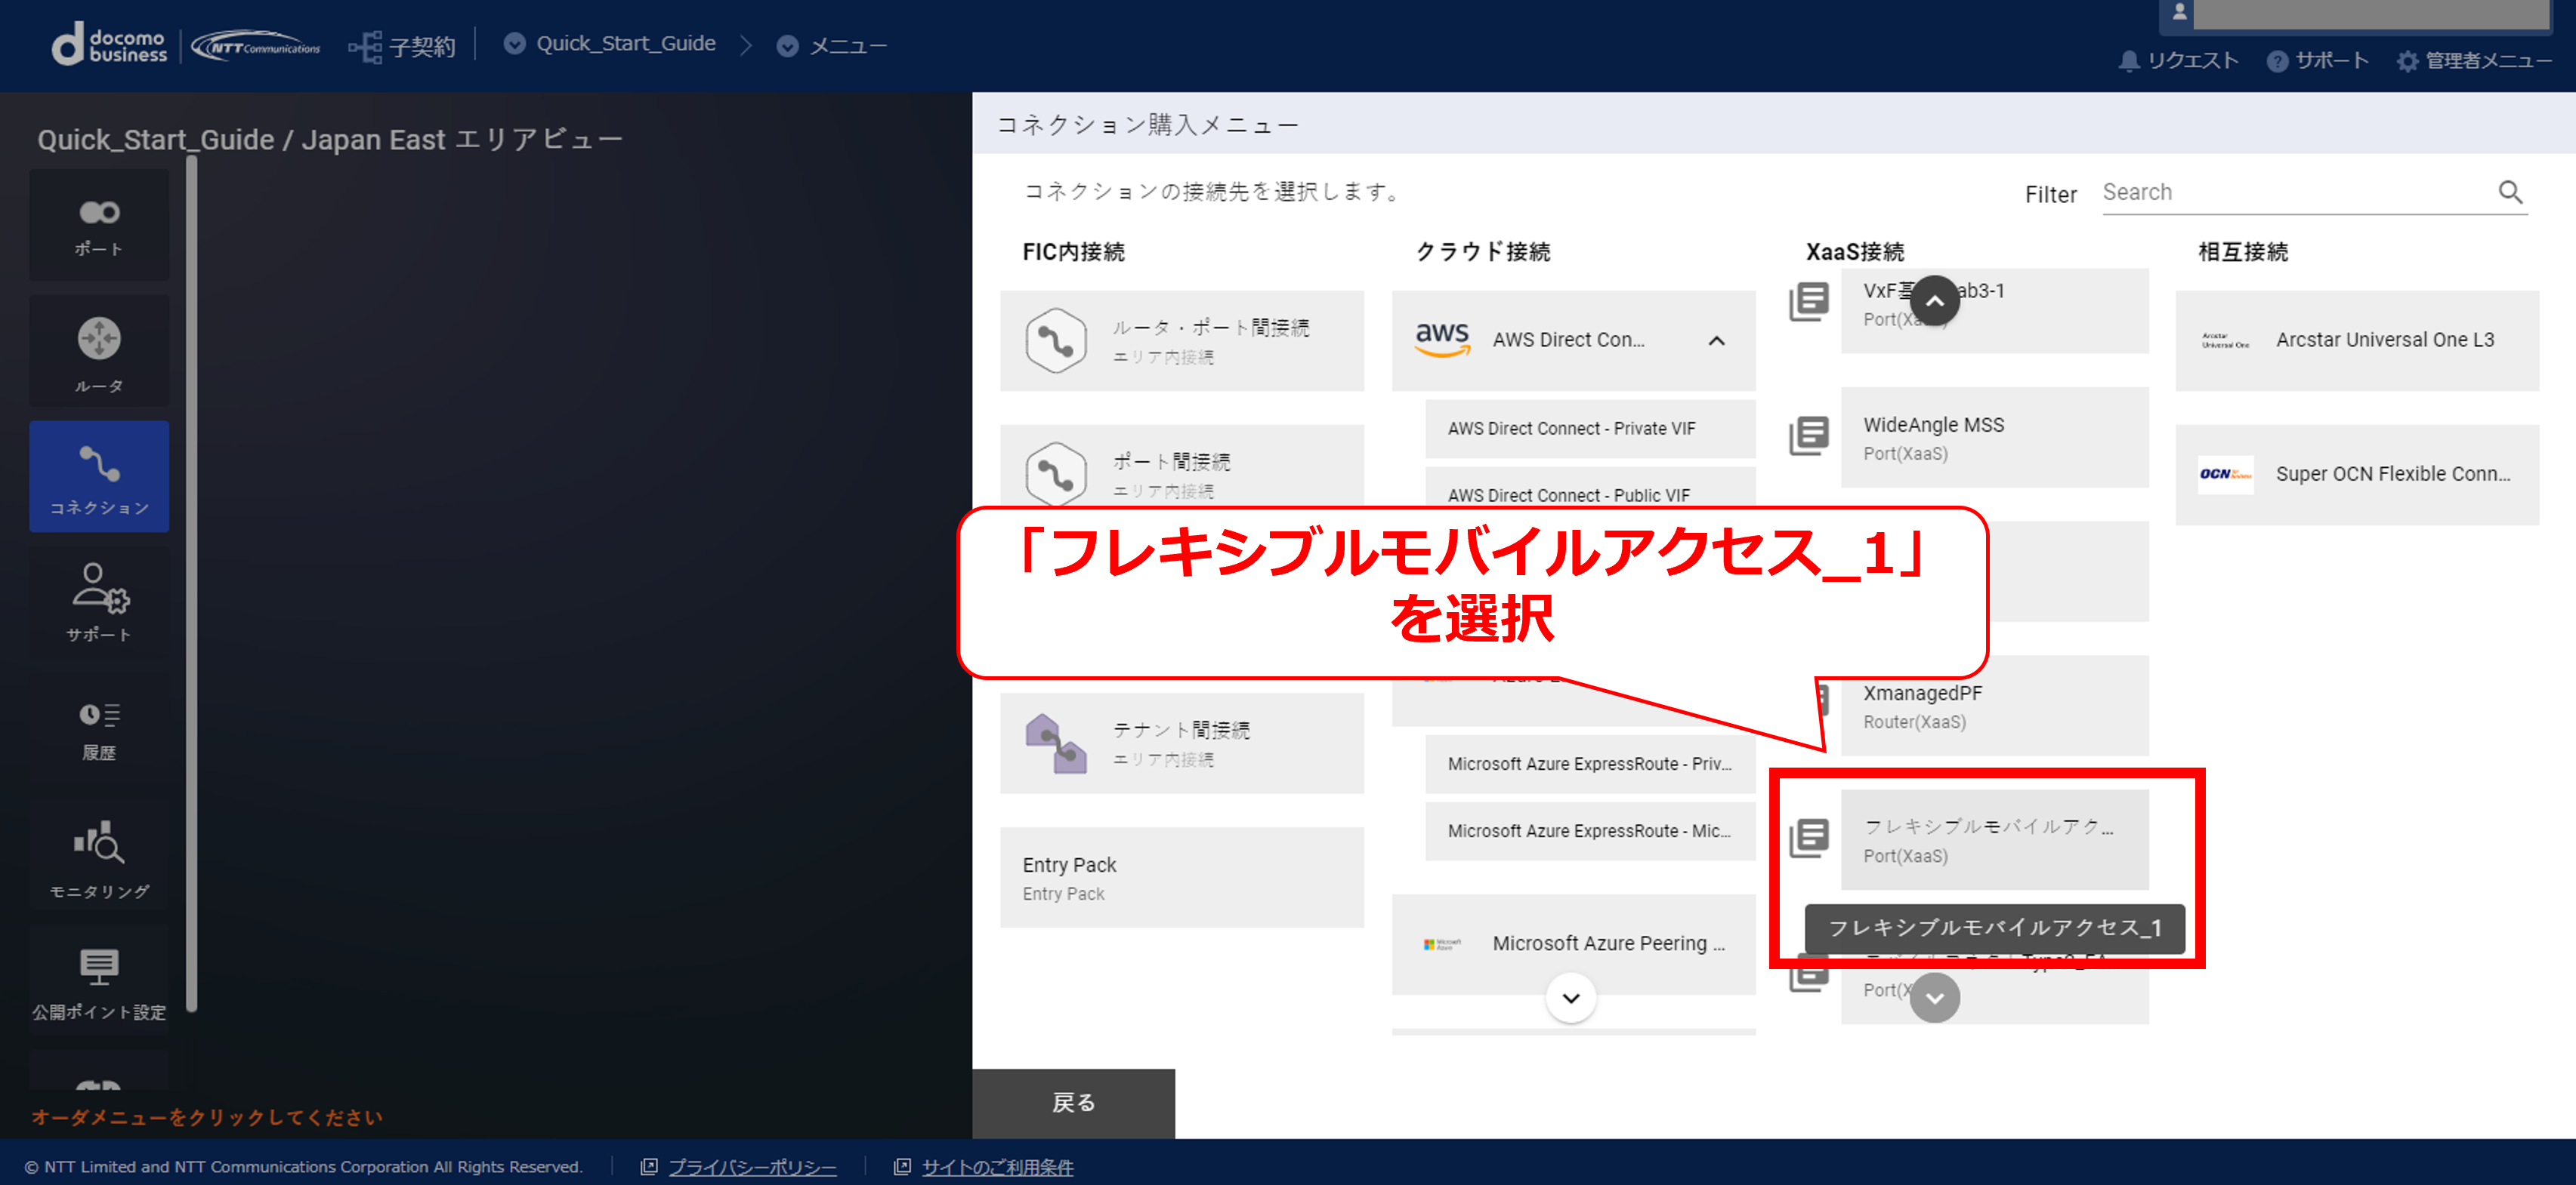This screenshot has height=1185, width=2576.
Task: Select the Arcstar Universal One L3 card
Action: (x=2357, y=340)
